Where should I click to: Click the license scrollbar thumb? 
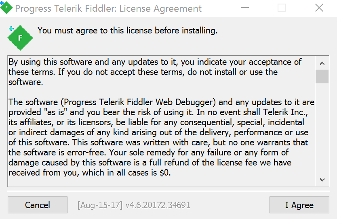pos(322,76)
